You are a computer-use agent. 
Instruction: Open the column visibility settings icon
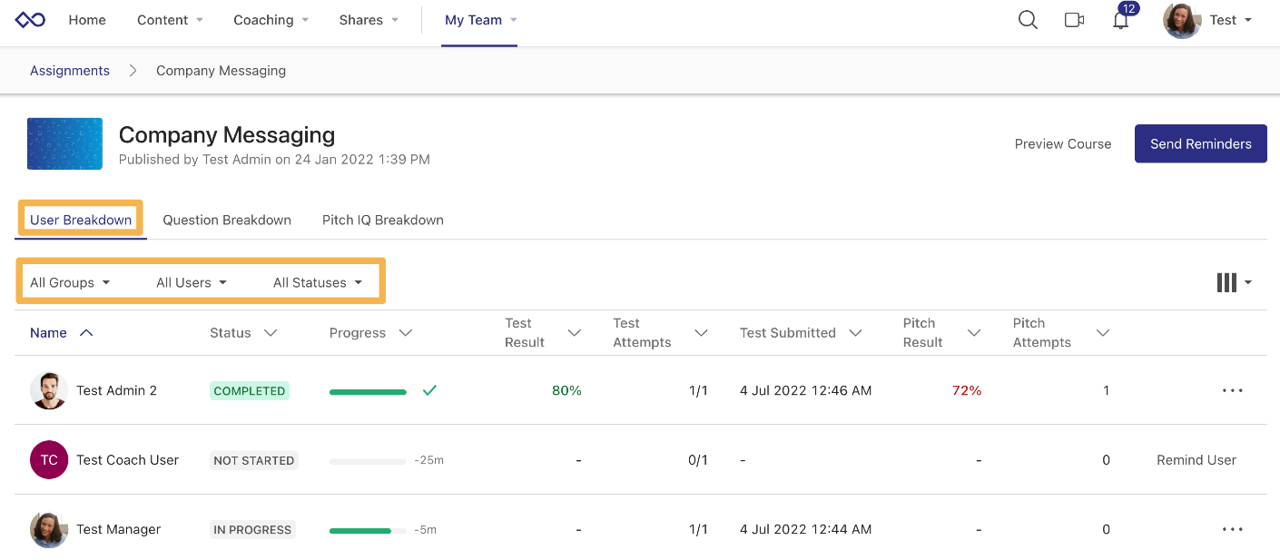click(x=1226, y=282)
